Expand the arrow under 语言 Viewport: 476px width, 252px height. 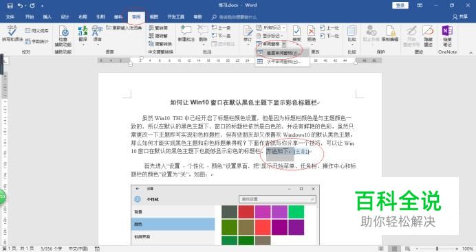coord(98,45)
